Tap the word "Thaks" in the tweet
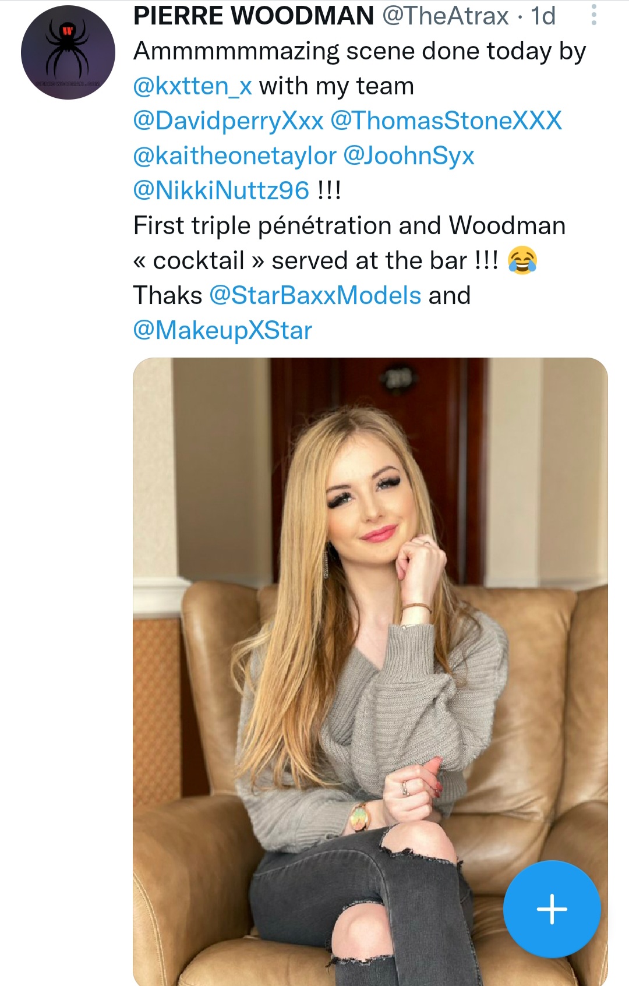This screenshot has height=986, width=629. [168, 296]
